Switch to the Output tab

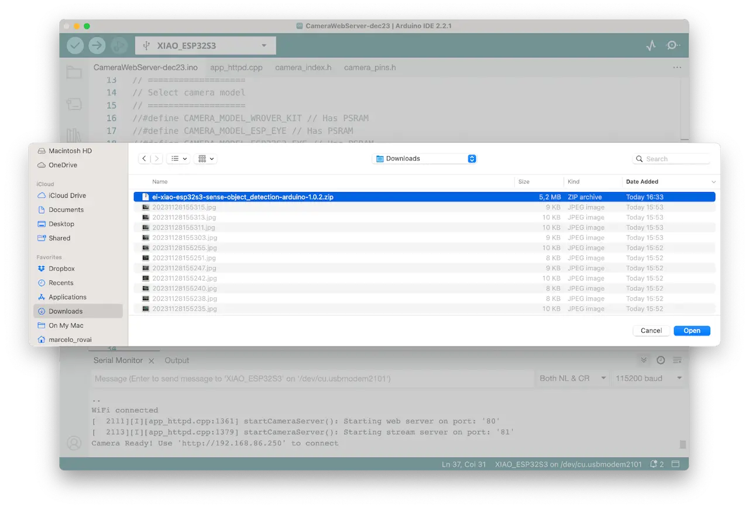pos(177,361)
